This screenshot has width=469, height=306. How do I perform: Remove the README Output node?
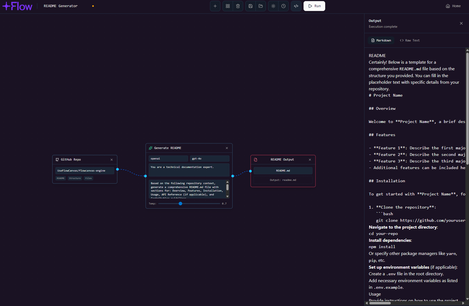click(x=310, y=159)
